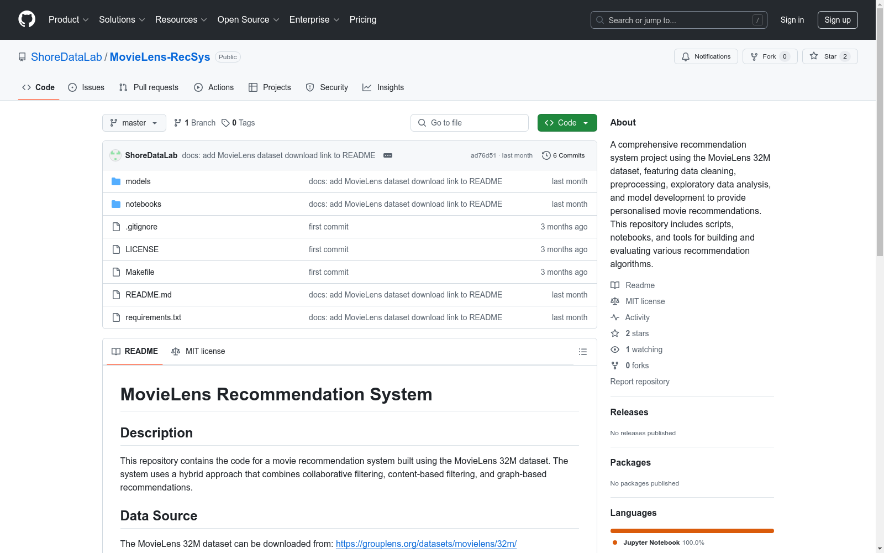The width and height of the screenshot is (884, 553).
Task: Open the first commit message for LICENSE
Action: [x=329, y=249]
